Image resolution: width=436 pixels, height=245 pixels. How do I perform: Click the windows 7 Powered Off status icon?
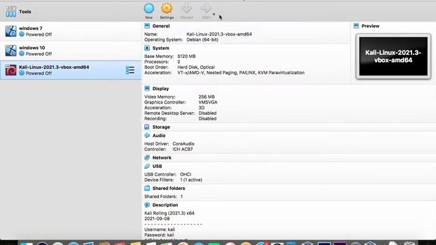(x=22, y=34)
